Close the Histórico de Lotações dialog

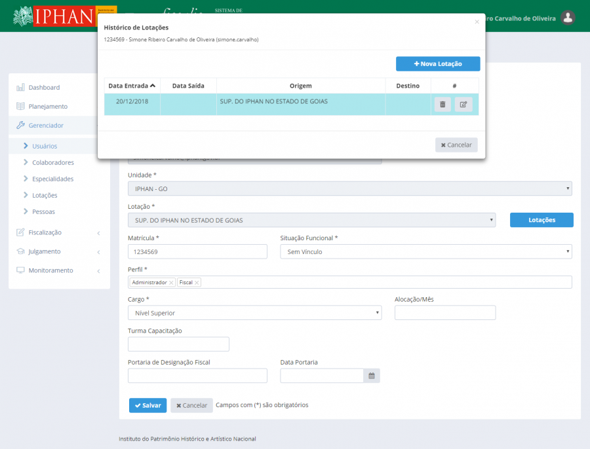coord(477,22)
